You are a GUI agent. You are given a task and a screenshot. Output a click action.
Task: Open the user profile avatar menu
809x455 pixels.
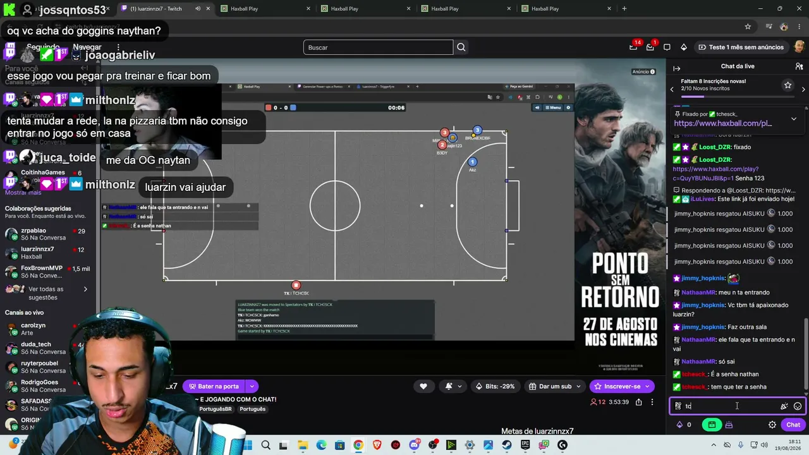pos(799,47)
